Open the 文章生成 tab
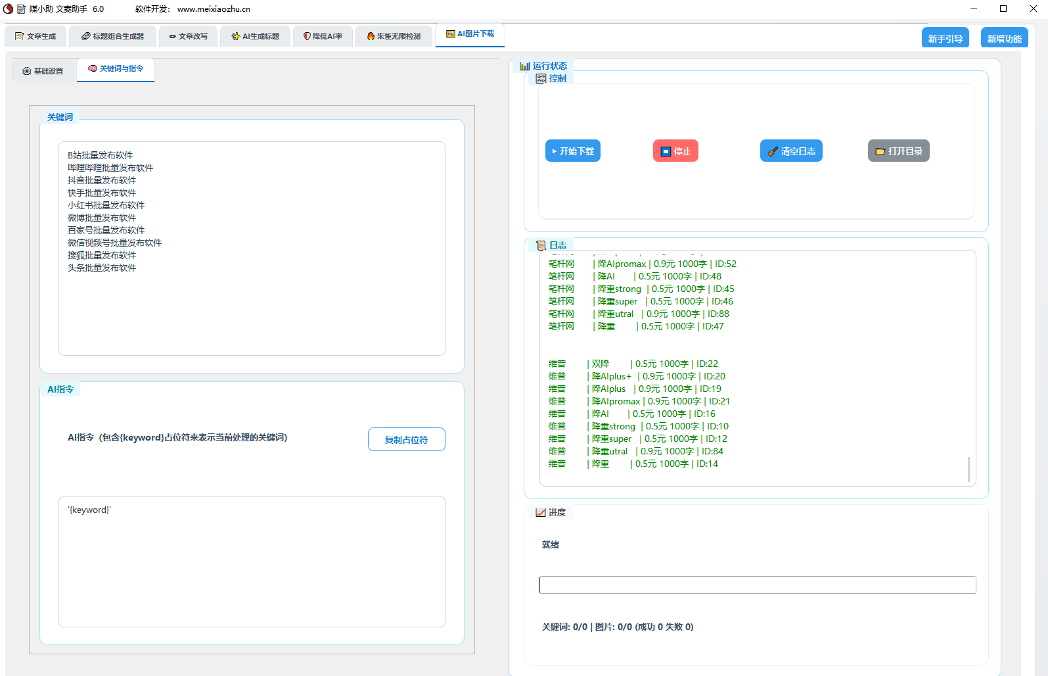 [35, 36]
